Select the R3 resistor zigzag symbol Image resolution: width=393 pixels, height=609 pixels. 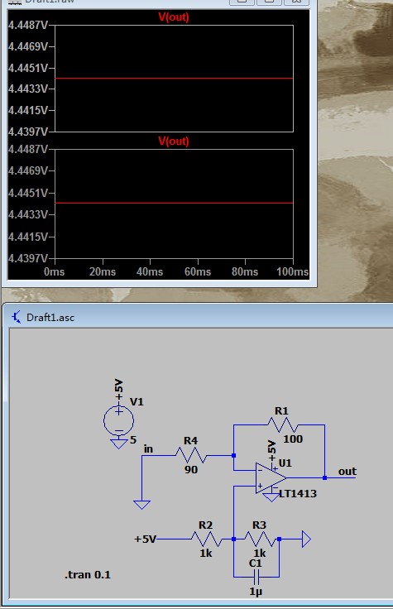(x=260, y=539)
